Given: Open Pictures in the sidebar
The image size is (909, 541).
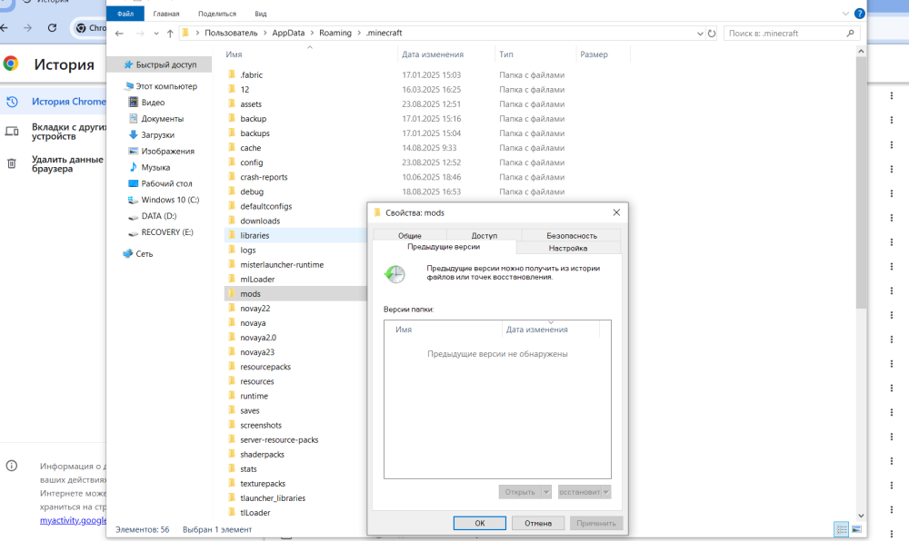Looking at the screenshot, I should 161,151.
